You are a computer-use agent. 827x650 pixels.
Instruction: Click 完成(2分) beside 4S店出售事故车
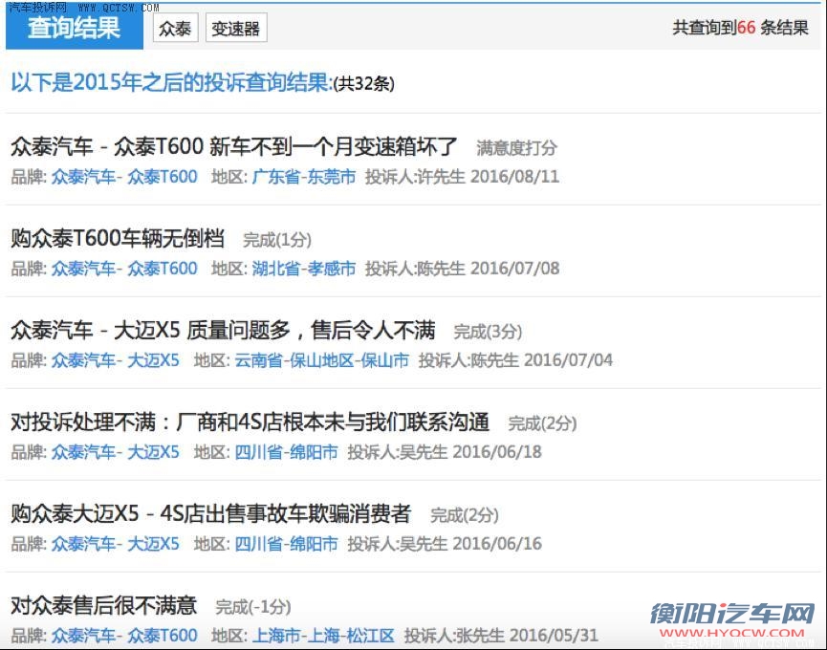click(464, 515)
